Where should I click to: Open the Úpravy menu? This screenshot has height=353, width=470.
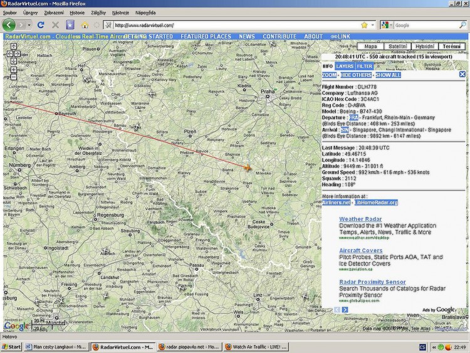(x=31, y=13)
